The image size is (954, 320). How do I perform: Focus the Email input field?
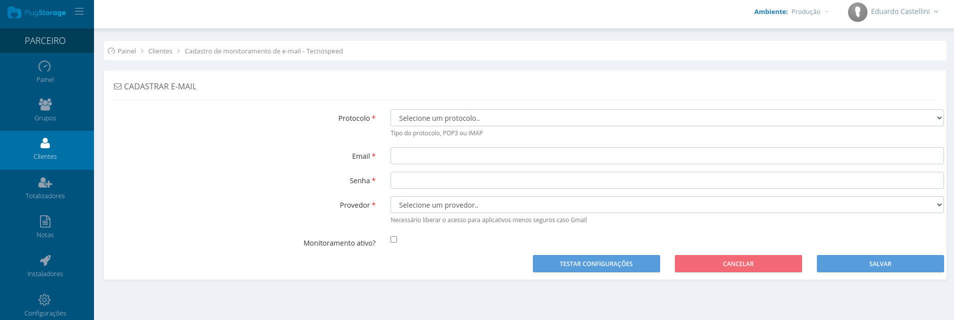point(667,156)
